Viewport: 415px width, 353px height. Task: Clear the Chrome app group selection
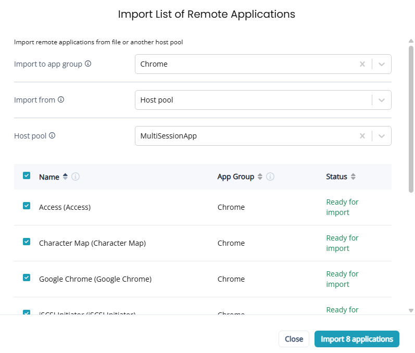pos(362,64)
